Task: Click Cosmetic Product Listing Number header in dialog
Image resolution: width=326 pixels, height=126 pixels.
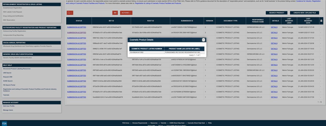Action: pos(147,49)
